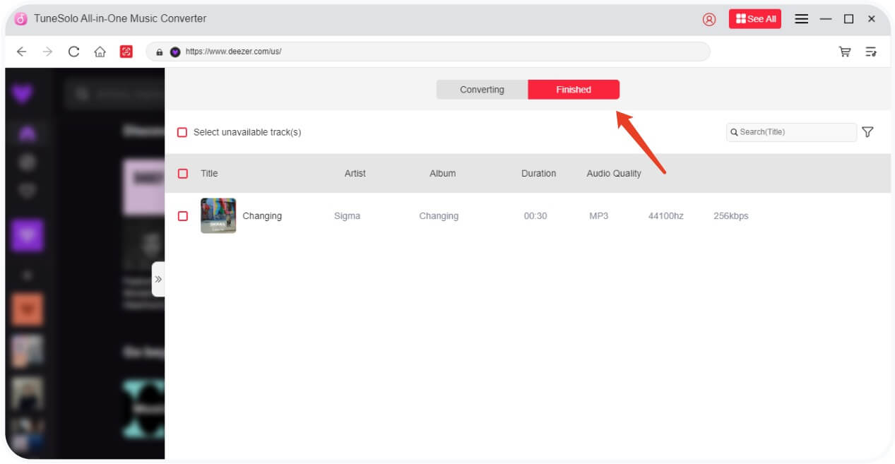Image resolution: width=895 pixels, height=464 pixels.
Task: Click the Search(Title) field
Action: pyautogui.click(x=791, y=132)
